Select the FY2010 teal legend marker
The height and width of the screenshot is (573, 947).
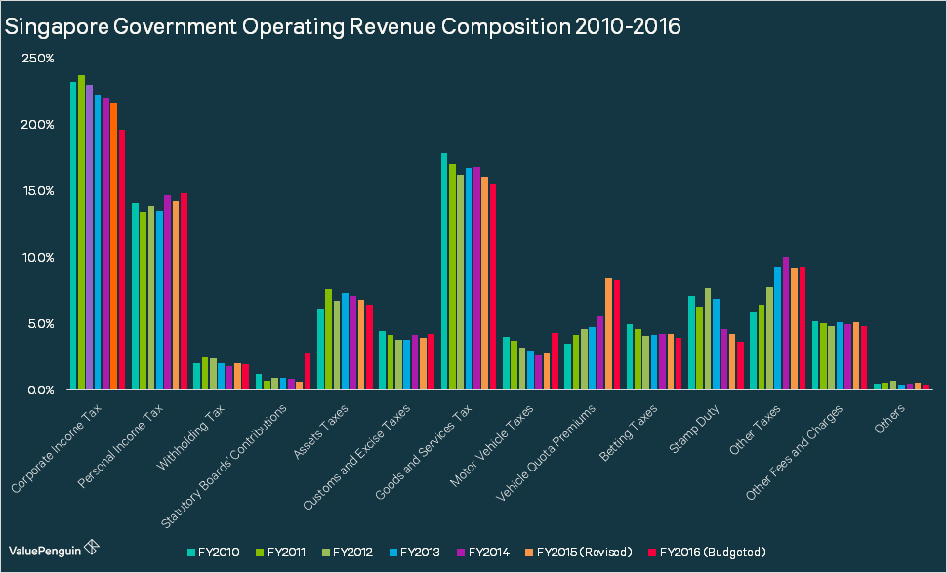[191, 552]
